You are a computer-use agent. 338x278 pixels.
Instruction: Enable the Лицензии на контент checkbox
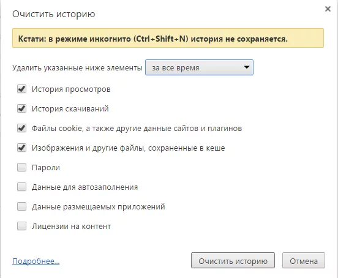(22, 227)
